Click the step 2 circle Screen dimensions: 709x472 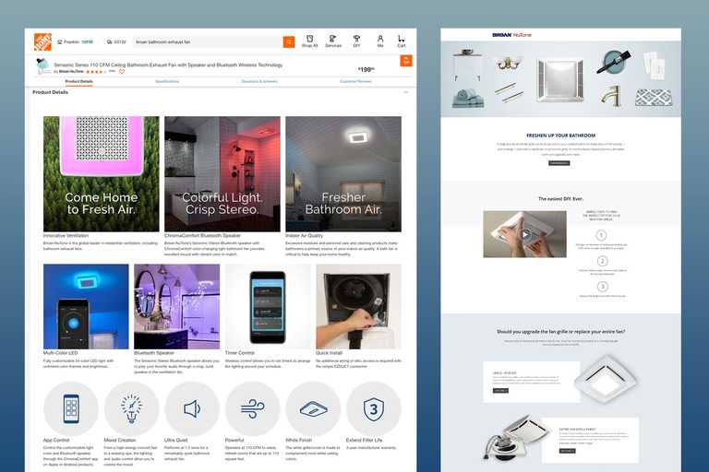point(602,261)
